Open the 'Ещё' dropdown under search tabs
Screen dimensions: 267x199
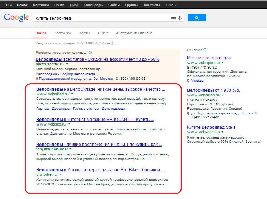103,33
